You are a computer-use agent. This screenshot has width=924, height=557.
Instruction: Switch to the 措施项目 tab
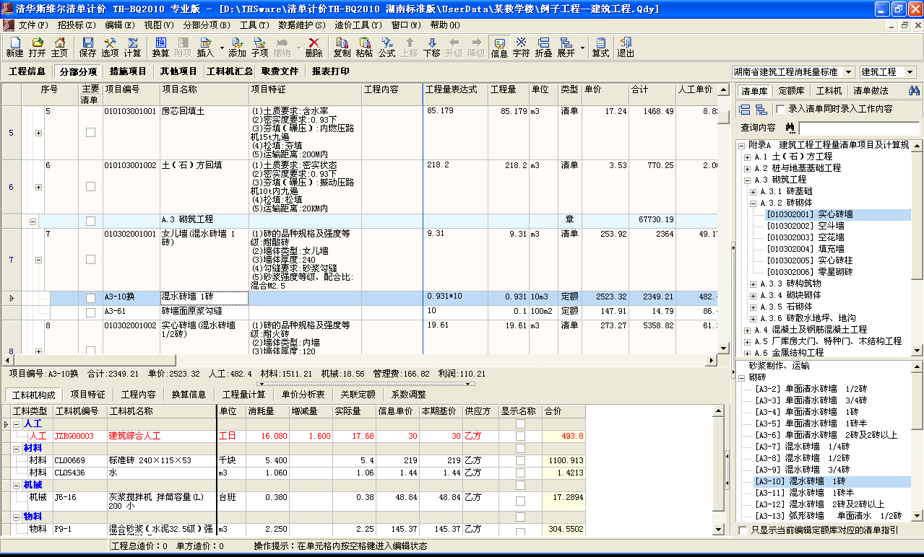128,71
